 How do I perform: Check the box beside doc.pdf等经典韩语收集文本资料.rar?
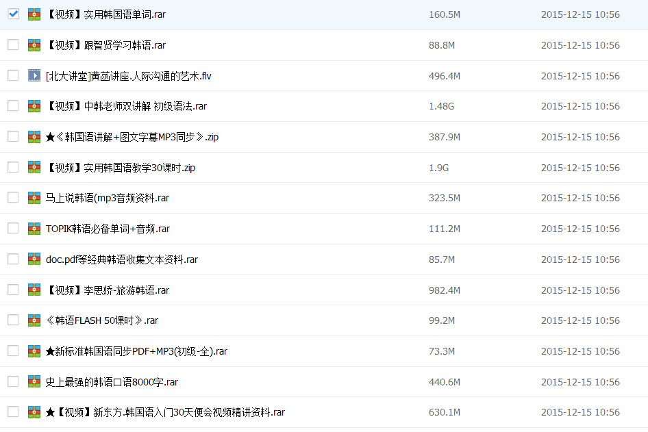coord(13,259)
